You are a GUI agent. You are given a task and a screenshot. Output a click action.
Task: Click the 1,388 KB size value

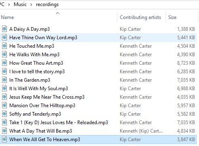click(x=186, y=29)
